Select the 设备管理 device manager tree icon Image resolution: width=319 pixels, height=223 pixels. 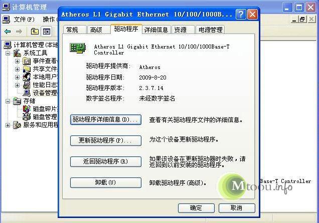27,93
